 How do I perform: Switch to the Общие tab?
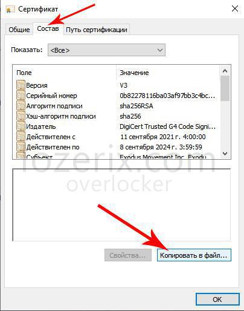click(19, 30)
